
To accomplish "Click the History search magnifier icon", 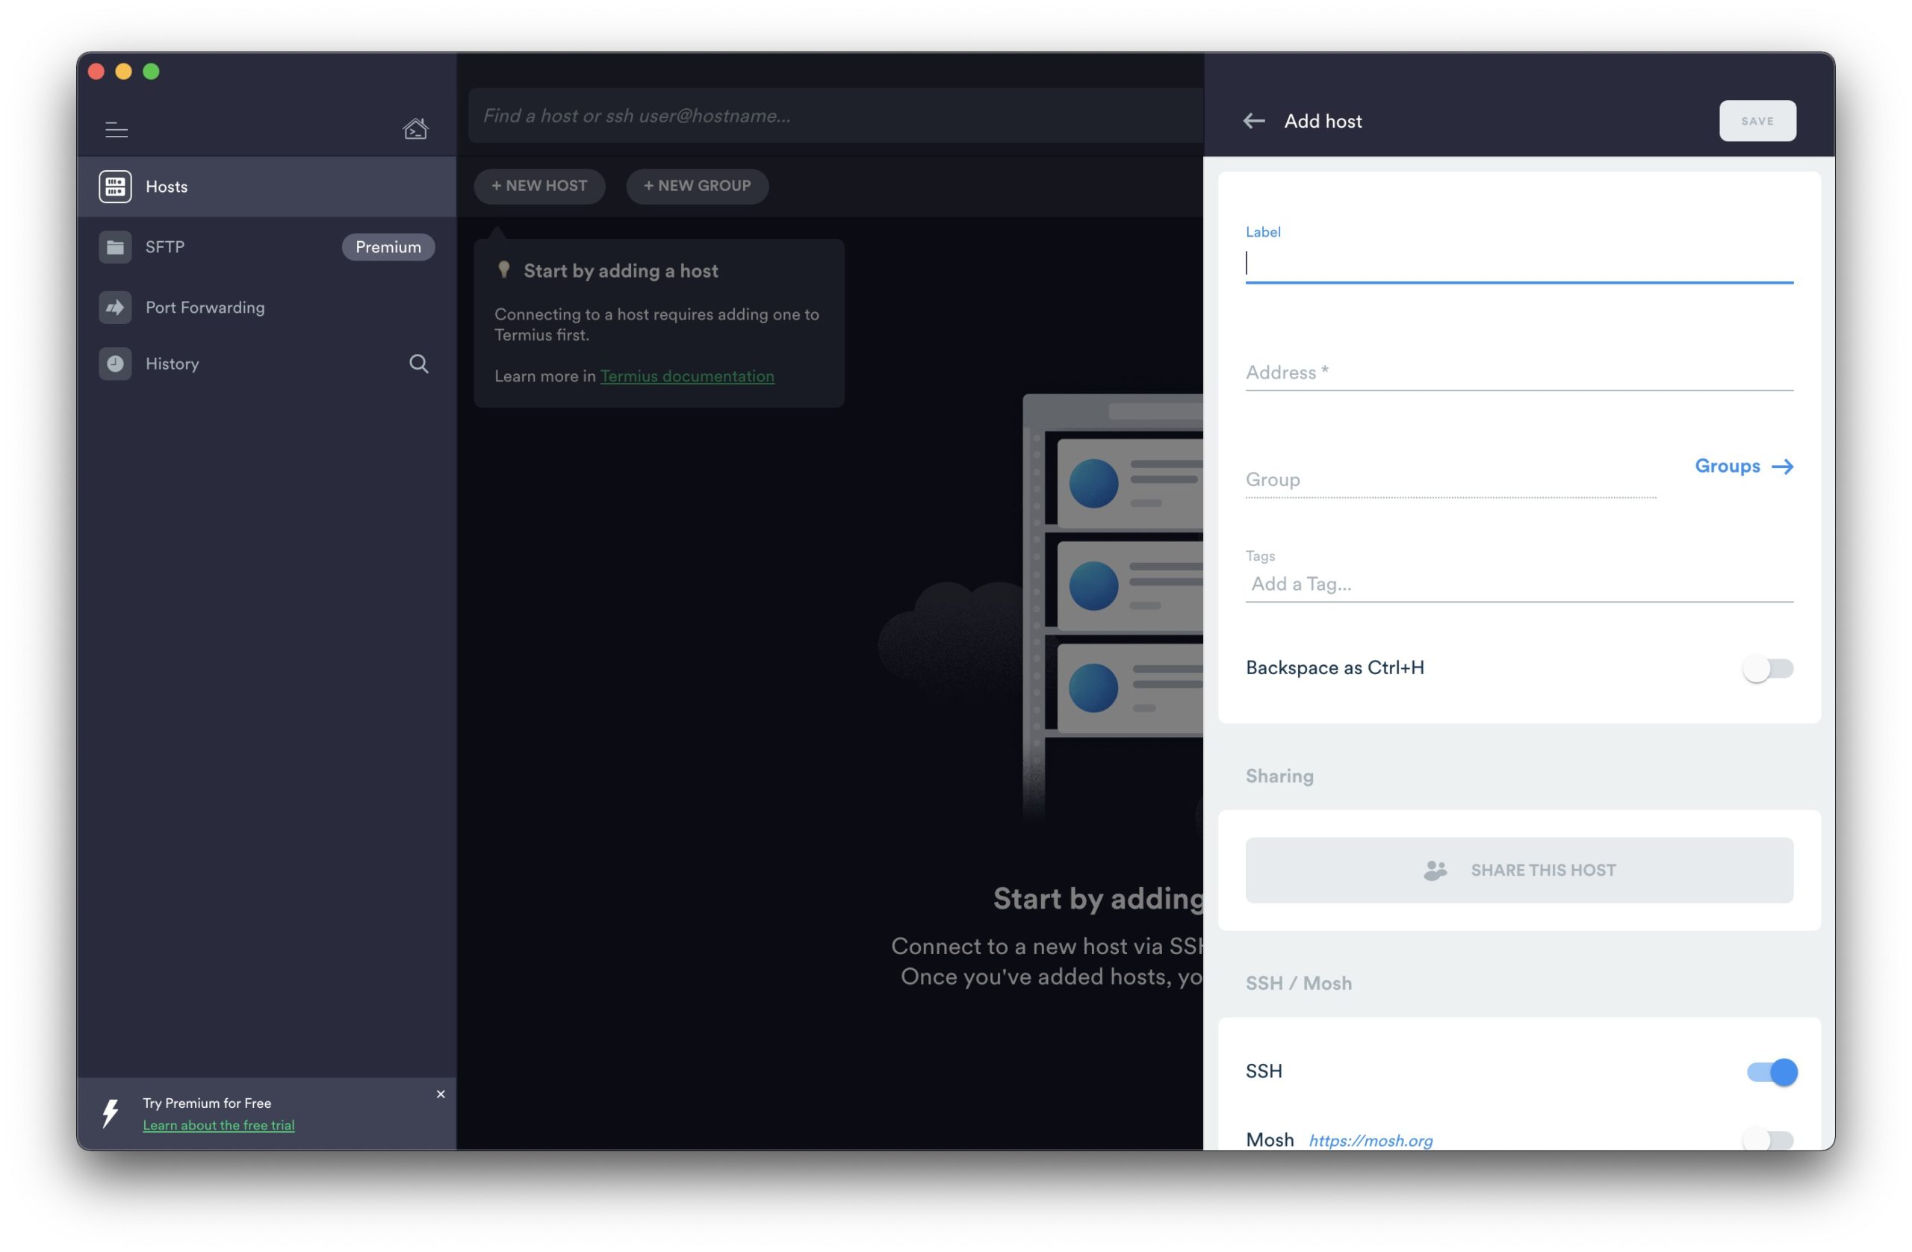I will 418,363.
